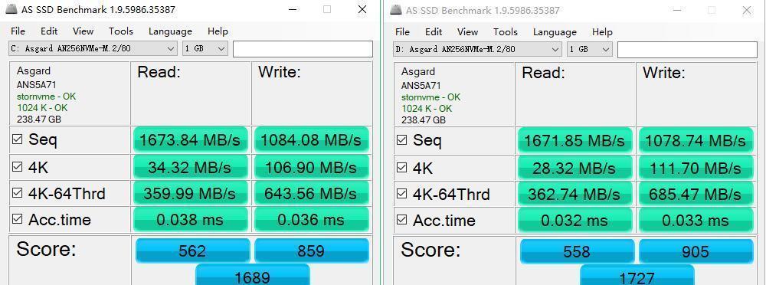Open Help menu in right window
The image size is (766, 285).
[602, 31]
